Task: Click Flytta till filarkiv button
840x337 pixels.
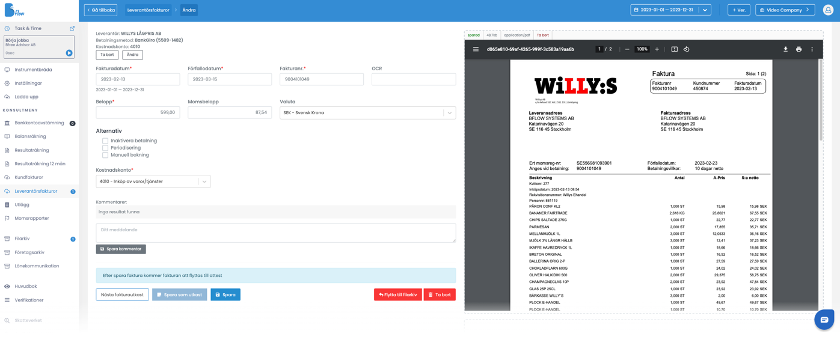Action: pyautogui.click(x=397, y=295)
